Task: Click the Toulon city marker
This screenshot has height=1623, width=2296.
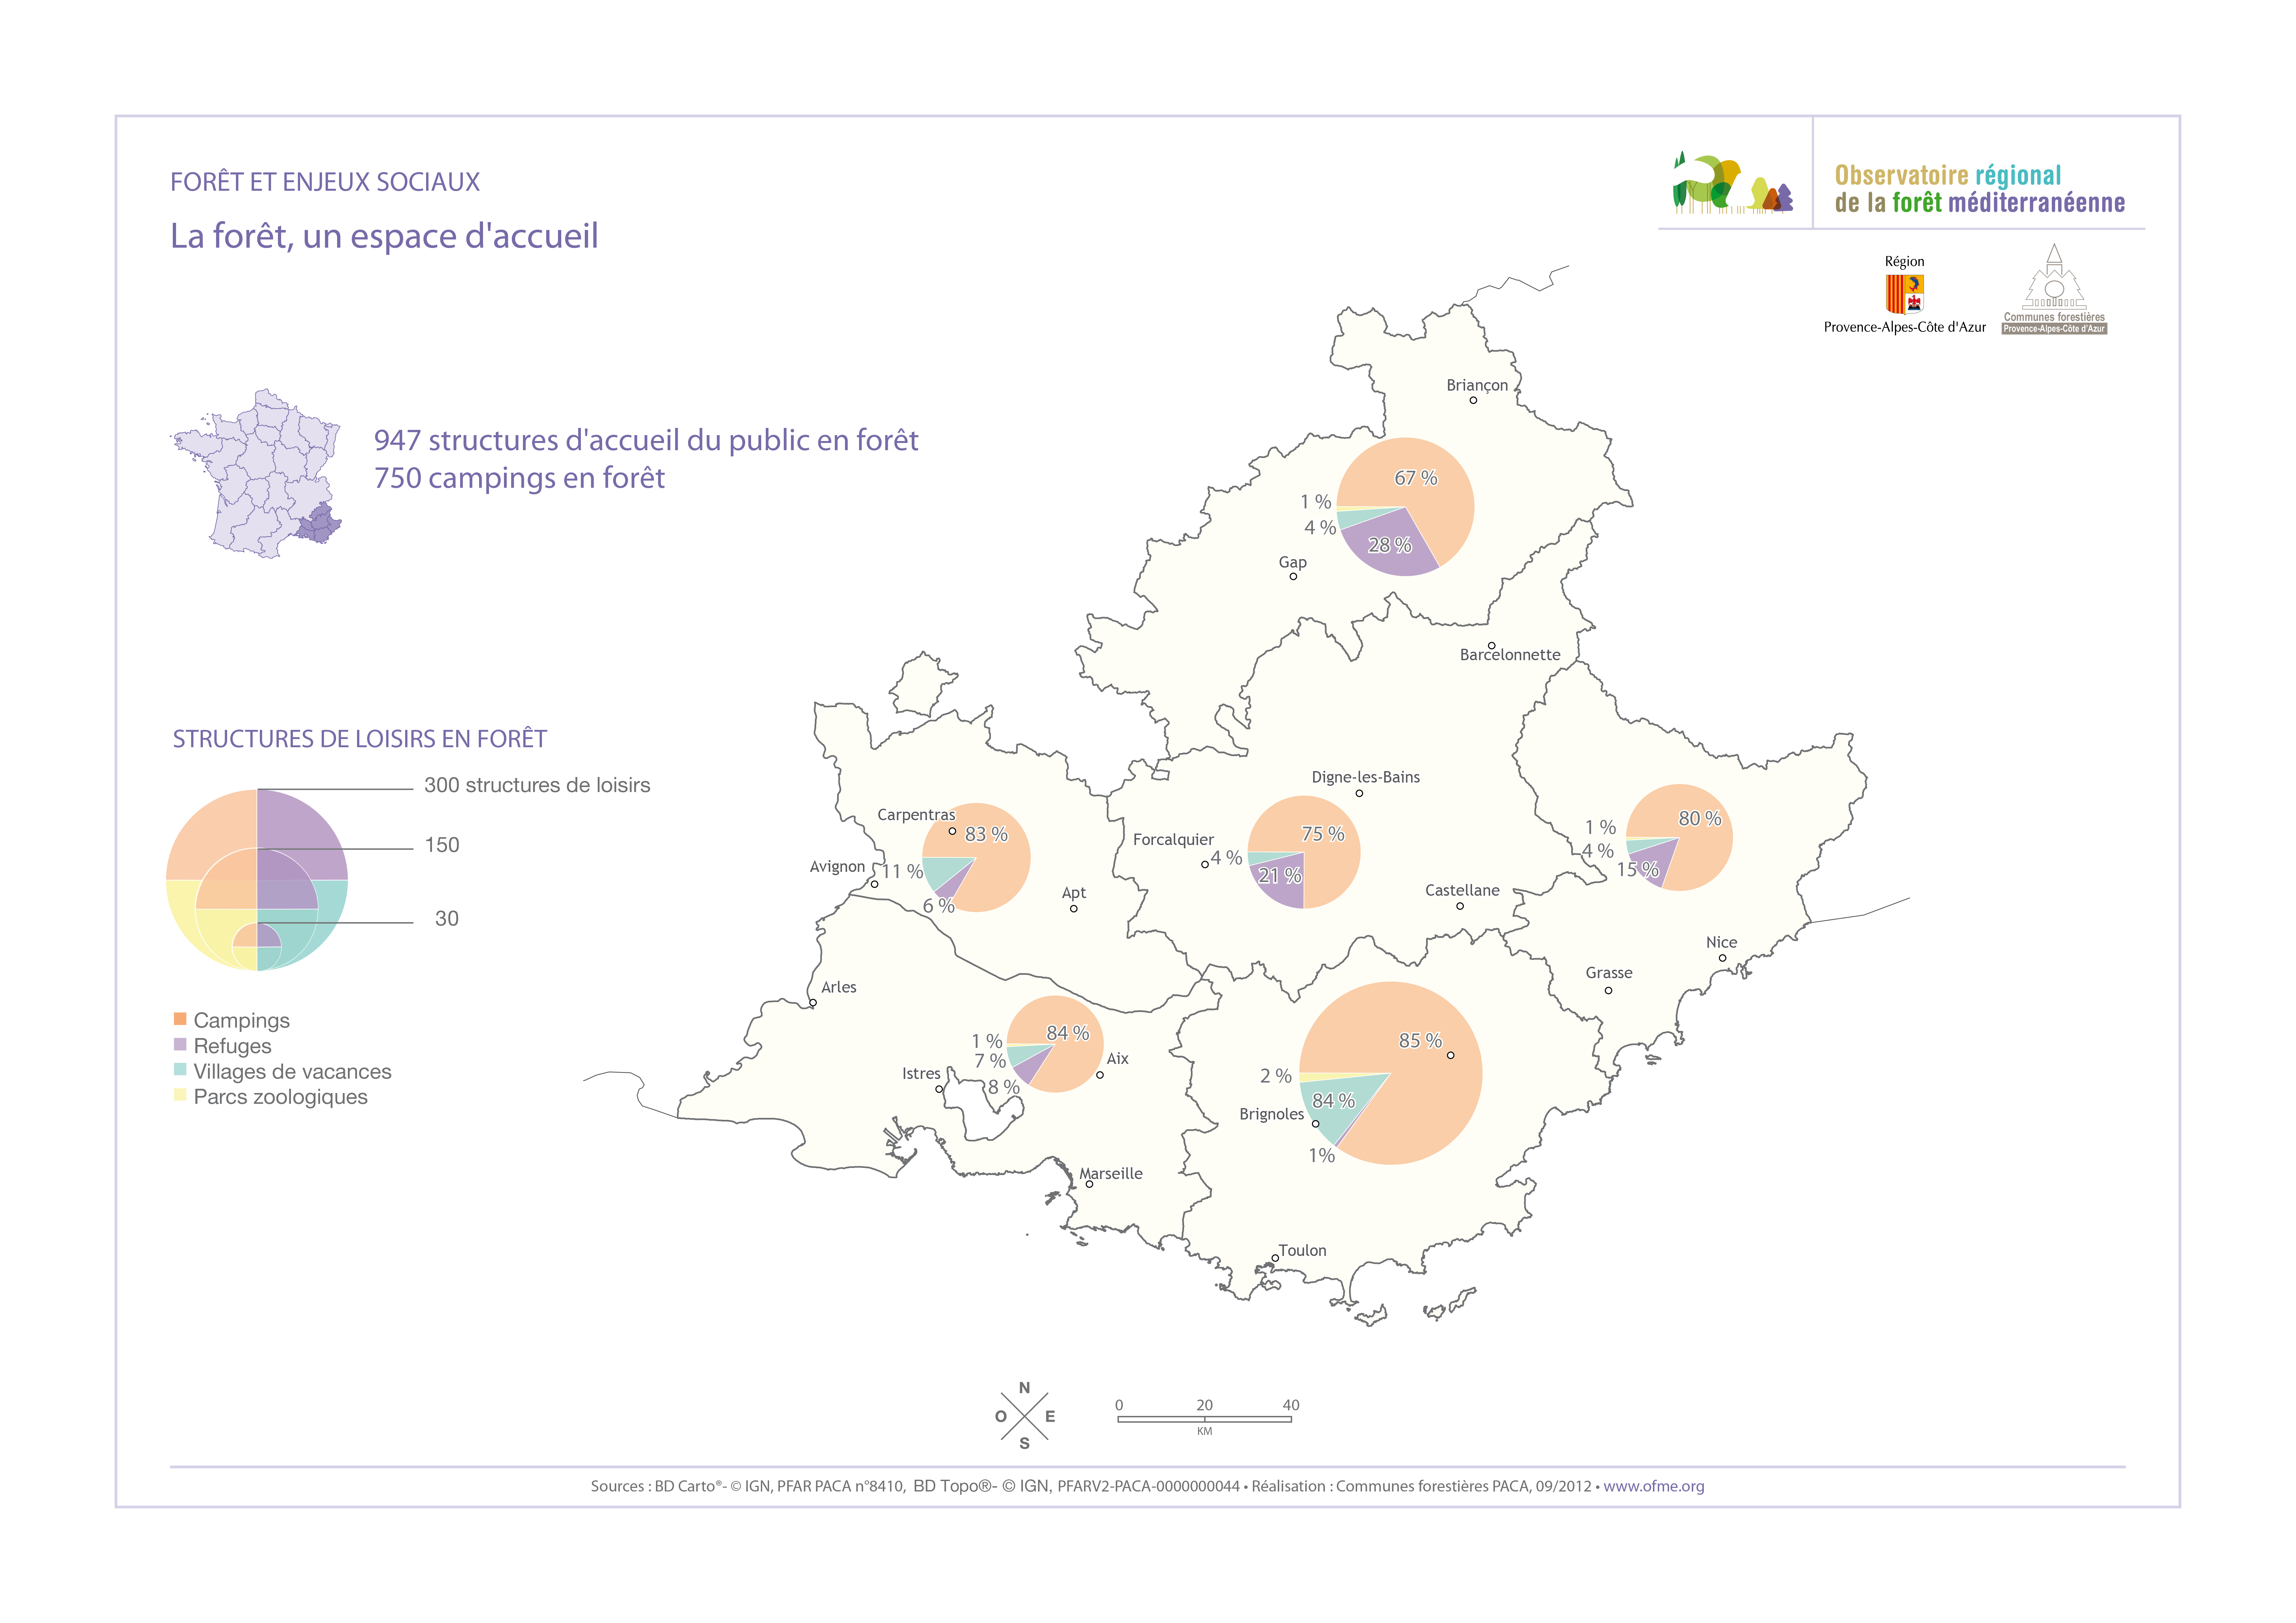Action: (1275, 1258)
